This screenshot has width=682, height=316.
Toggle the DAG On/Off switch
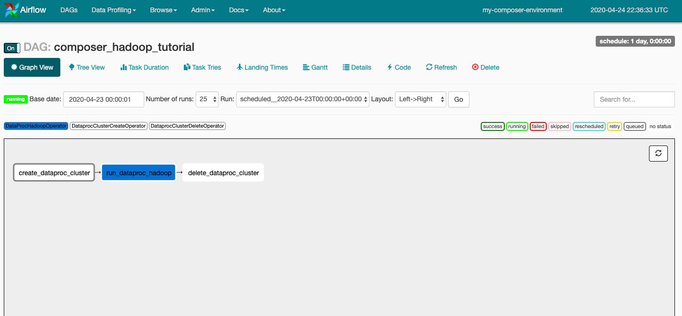12,48
